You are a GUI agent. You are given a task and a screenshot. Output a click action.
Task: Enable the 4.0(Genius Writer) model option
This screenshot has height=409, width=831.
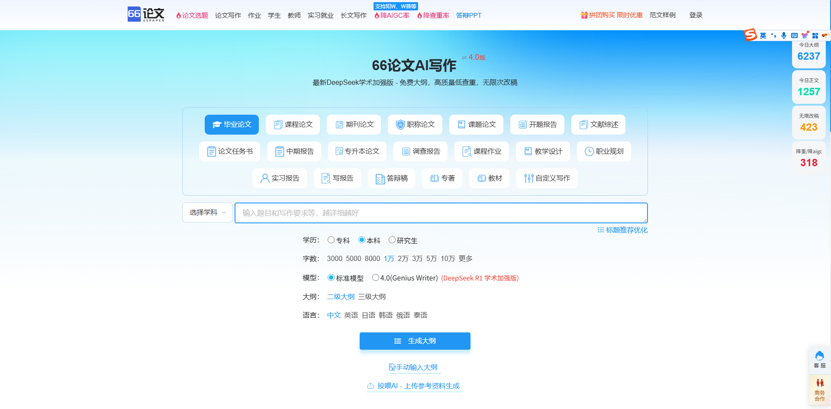point(376,277)
